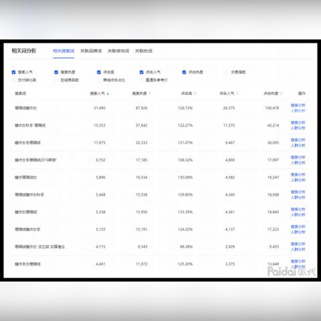Open 搜索分析 for the 31,490 row
Viewport: 321px width, 321px height.
coord(298,105)
